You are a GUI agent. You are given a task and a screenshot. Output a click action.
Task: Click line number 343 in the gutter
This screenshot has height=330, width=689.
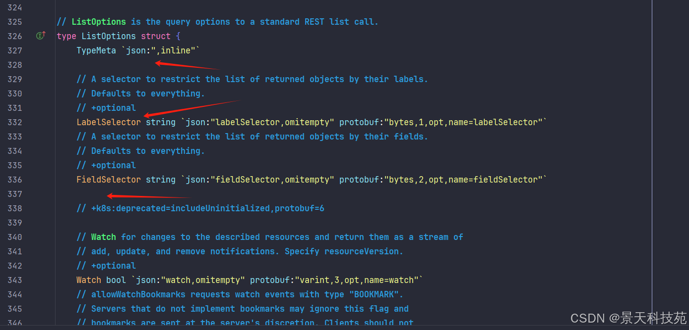(15, 280)
